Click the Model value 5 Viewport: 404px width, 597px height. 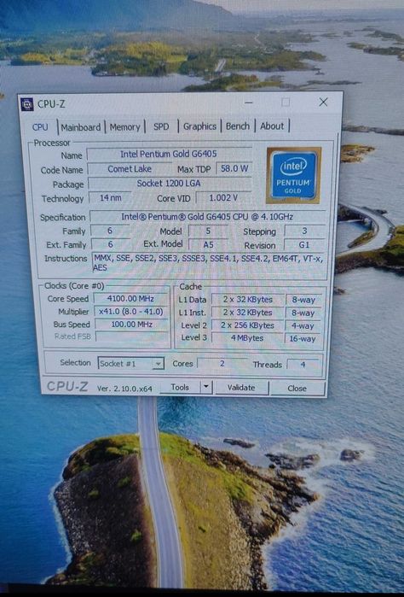pos(208,231)
